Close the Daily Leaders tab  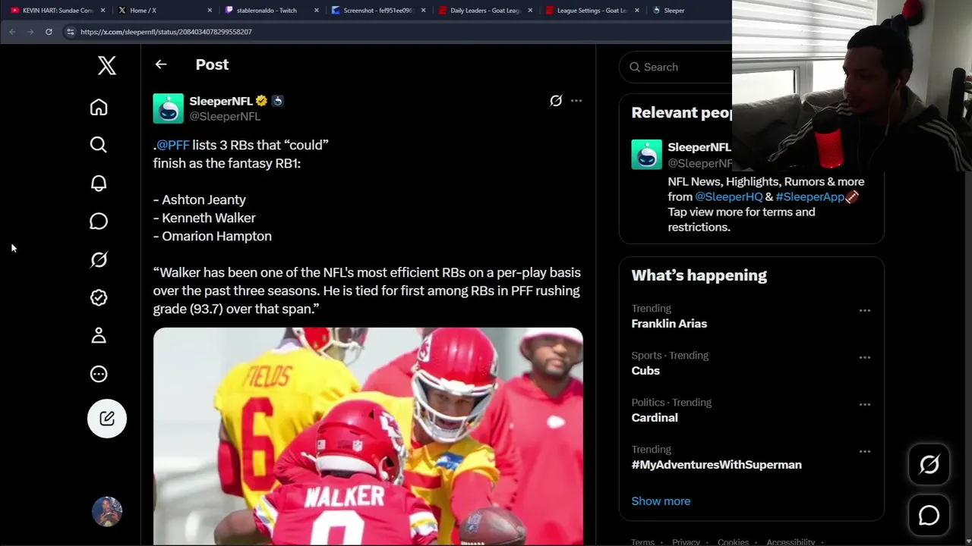(x=530, y=11)
